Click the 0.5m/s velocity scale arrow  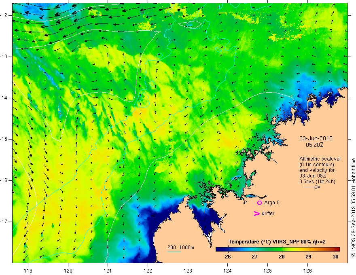(x=312, y=187)
